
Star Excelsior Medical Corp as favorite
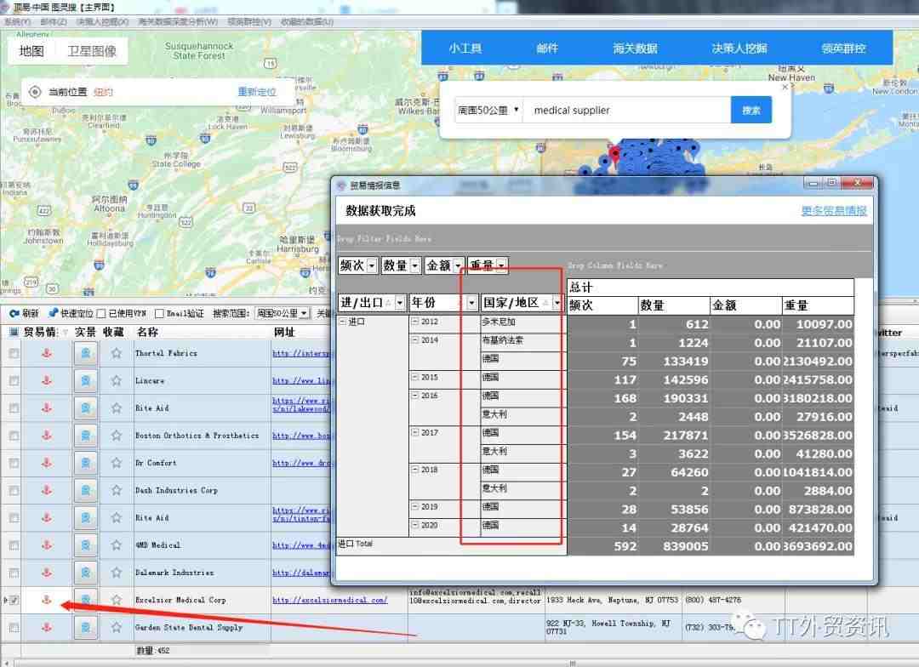pyautogui.click(x=117, y=600)
